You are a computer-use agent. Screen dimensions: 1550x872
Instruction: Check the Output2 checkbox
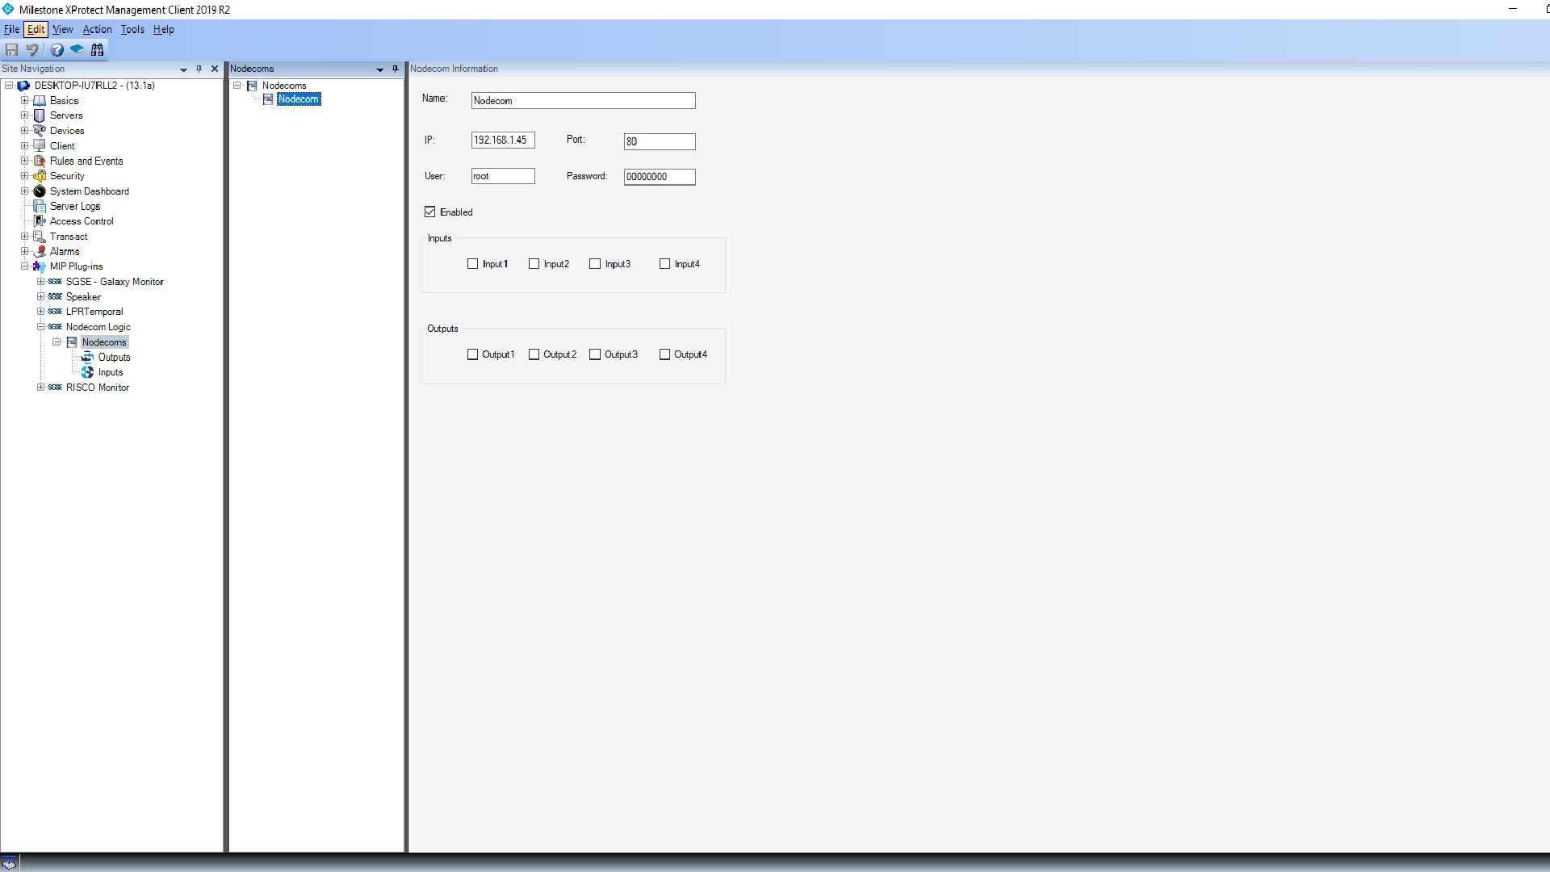click(534, 354)
